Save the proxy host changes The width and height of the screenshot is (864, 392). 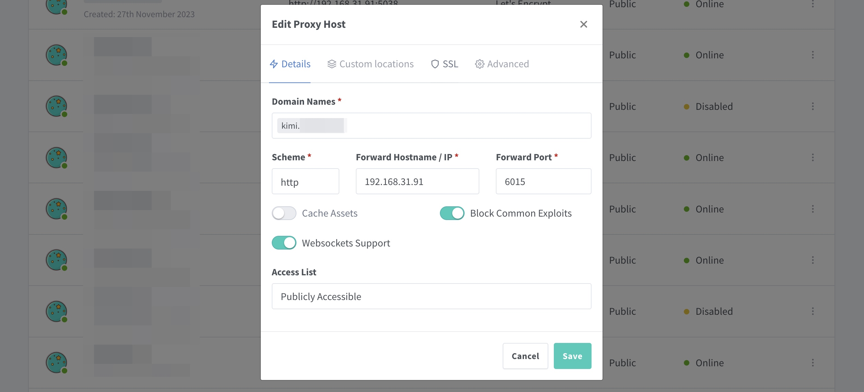pyautogui.click(x=572, y=356)
